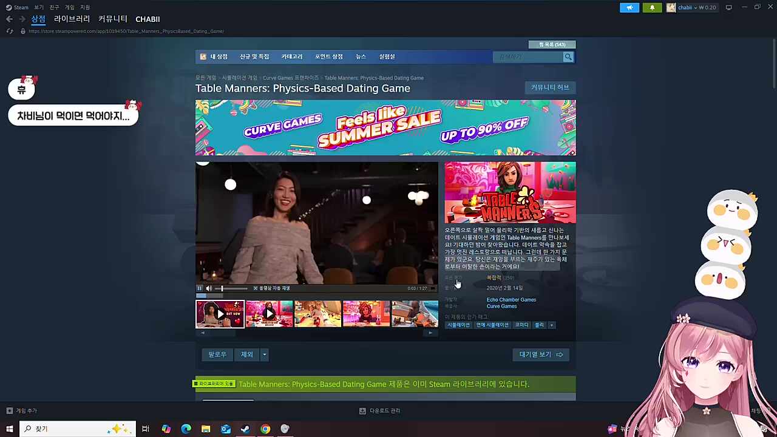Screen dimensions: 777x437
Task: Open the 친구 menu in title bar
Action: coord(54,7)
